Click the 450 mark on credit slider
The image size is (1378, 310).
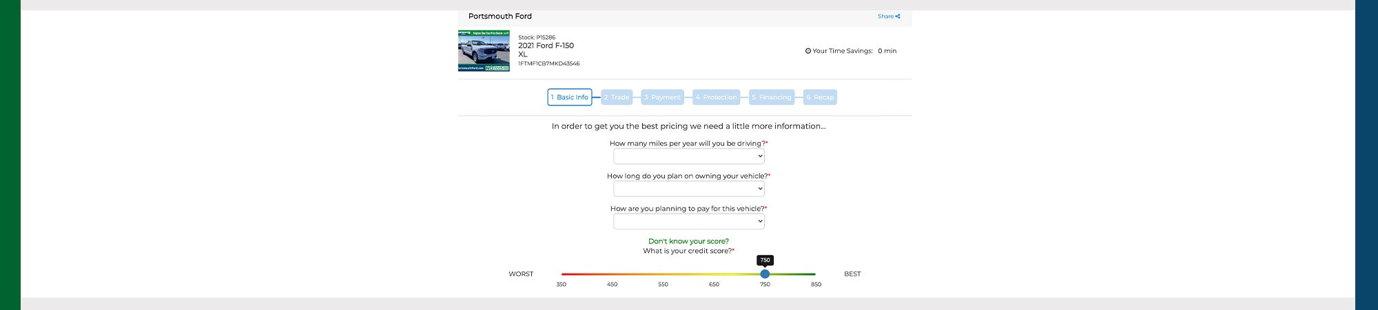tap(613, 274)
